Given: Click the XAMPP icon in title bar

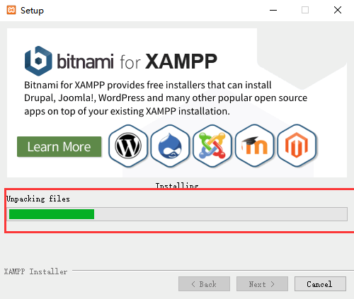Looking at the screenshot, I should 11,10.
